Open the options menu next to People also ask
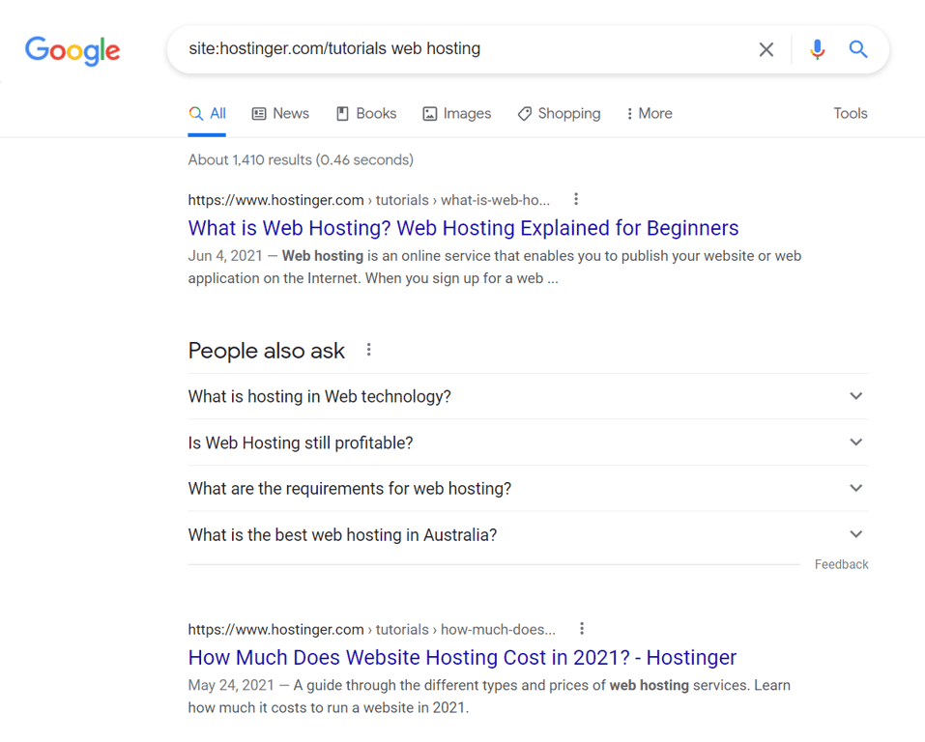This screenshot has height=742, width=925. (368, 350)
